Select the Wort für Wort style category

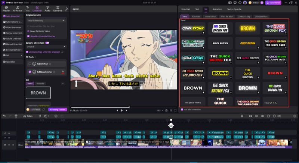coord(227,16)
